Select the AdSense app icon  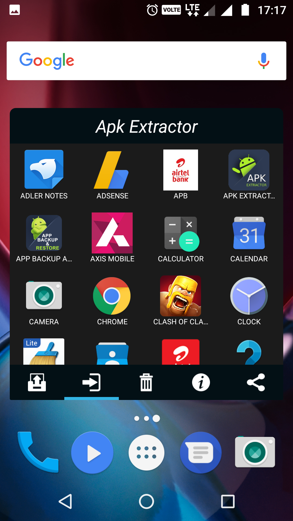pyautogui.click(x=111, y=170)
